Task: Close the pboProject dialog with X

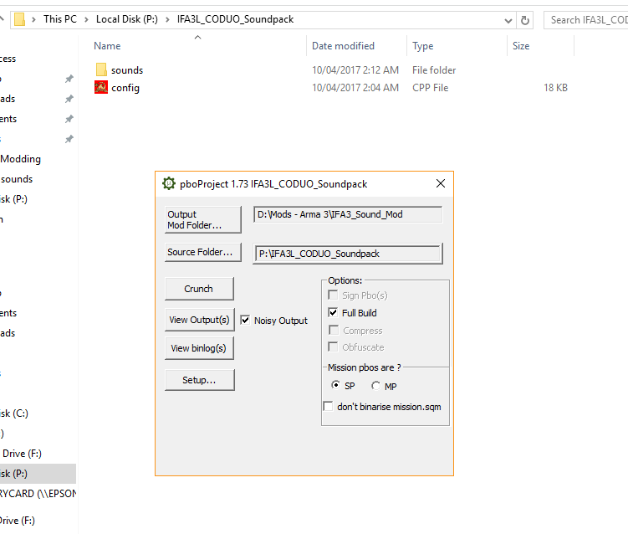Action: (441, 183)
